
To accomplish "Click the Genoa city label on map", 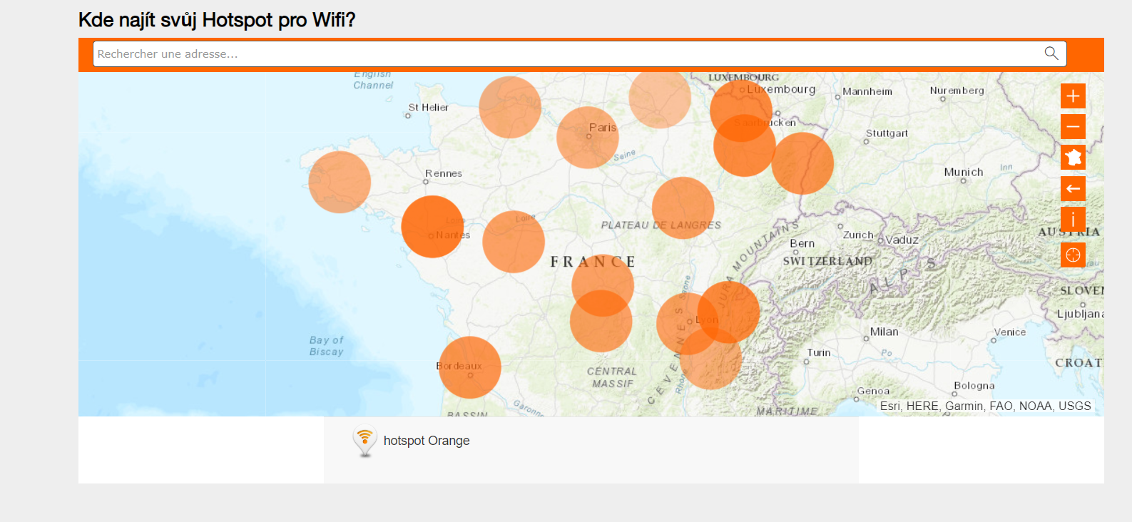I will pyautogui.click(x=873, y=391).
